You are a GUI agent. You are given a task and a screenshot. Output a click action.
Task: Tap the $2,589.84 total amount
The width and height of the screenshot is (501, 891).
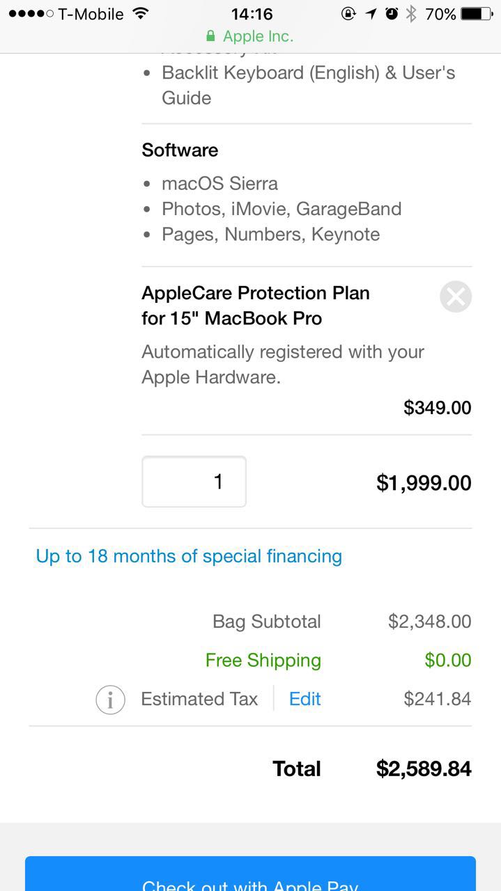click(424, 768)
